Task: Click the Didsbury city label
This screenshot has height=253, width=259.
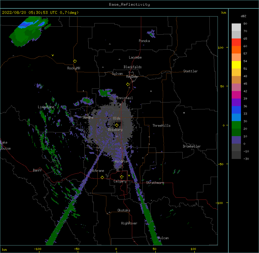Action: point(115,130)
